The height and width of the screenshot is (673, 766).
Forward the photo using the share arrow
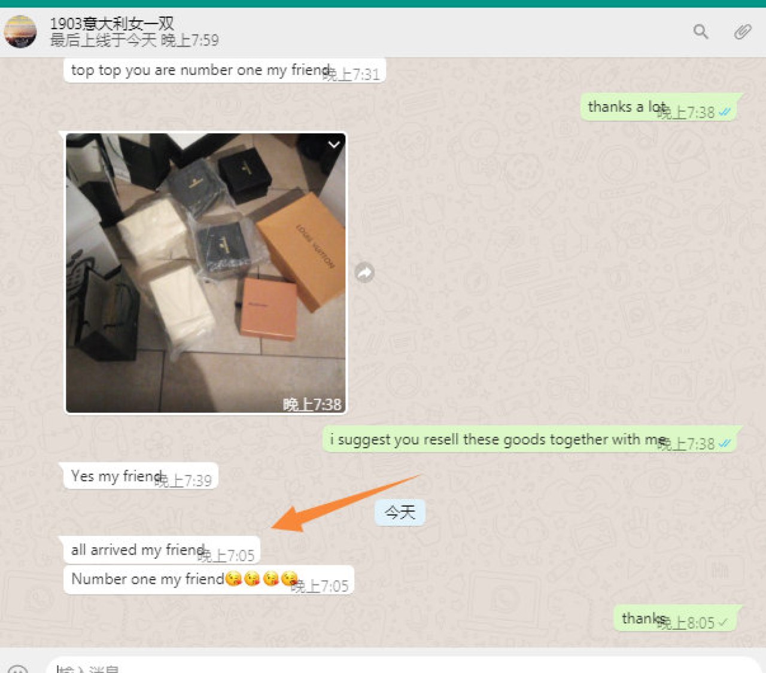coord(364,273)
